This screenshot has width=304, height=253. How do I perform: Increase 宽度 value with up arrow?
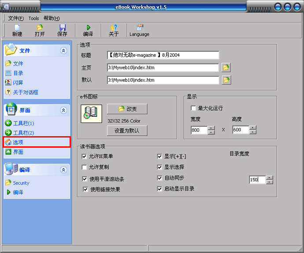pyautogui.click(x=211, y=128)
